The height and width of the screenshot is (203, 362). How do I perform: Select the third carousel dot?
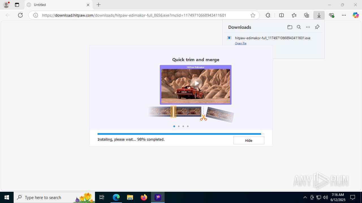[183, 126]
